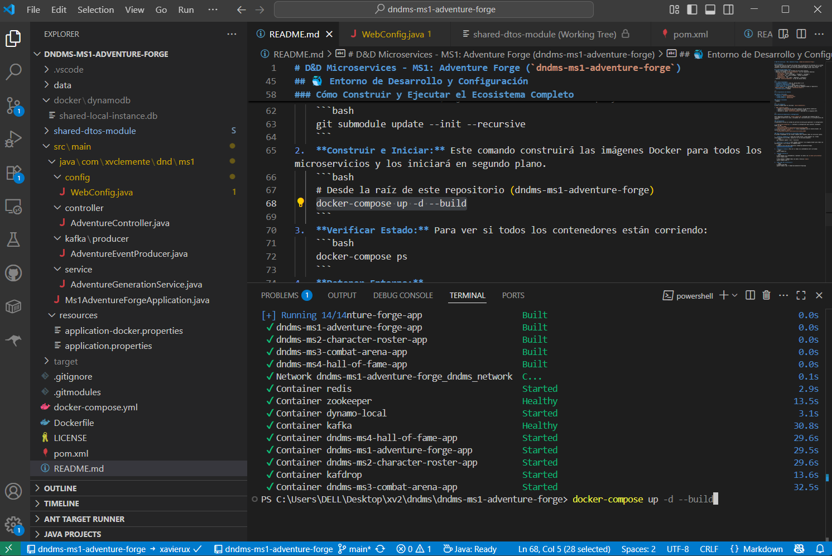Image resolution: width=832 pixels, height=556 pixels.
Task: Open the Search view
Action: [13, 71]
